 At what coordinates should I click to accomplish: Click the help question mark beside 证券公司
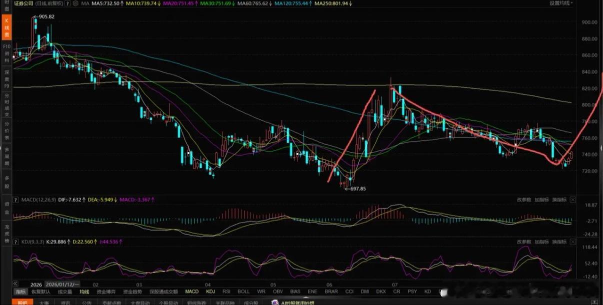pyautogui.click(x=68, y=3)
